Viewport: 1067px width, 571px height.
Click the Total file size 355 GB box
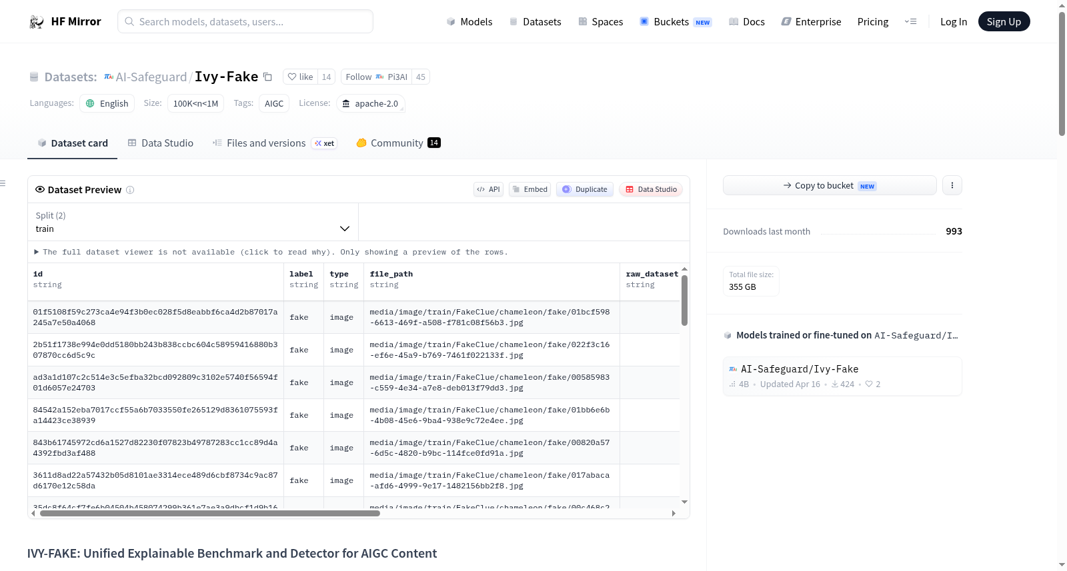751,281
